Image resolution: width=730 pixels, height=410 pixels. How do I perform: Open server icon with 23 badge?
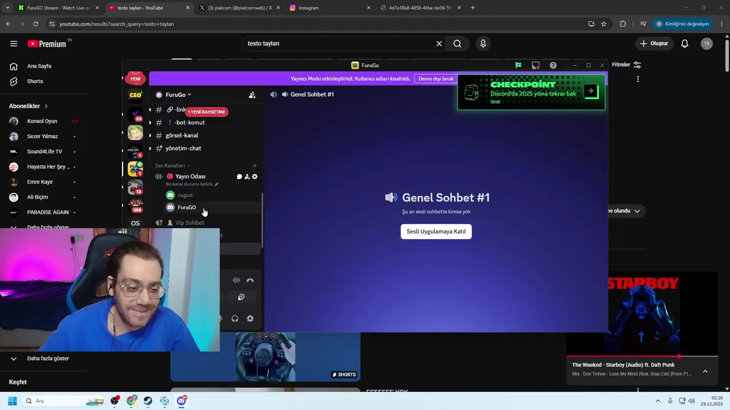tap(135, 114)
